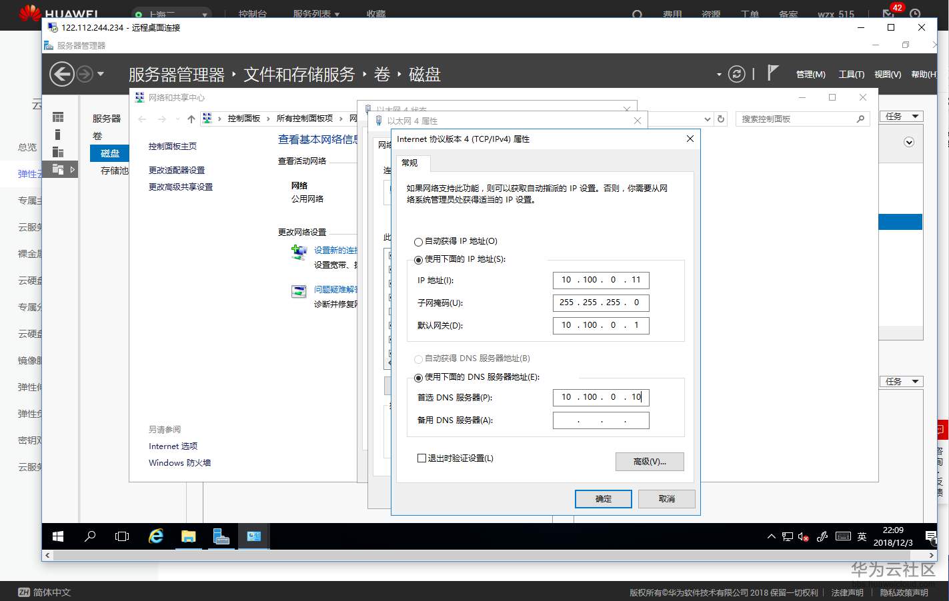Screen dimensions: 949x601
Task: Enable the 退出时验证设置 checkbox
Action: click(421, 458)
